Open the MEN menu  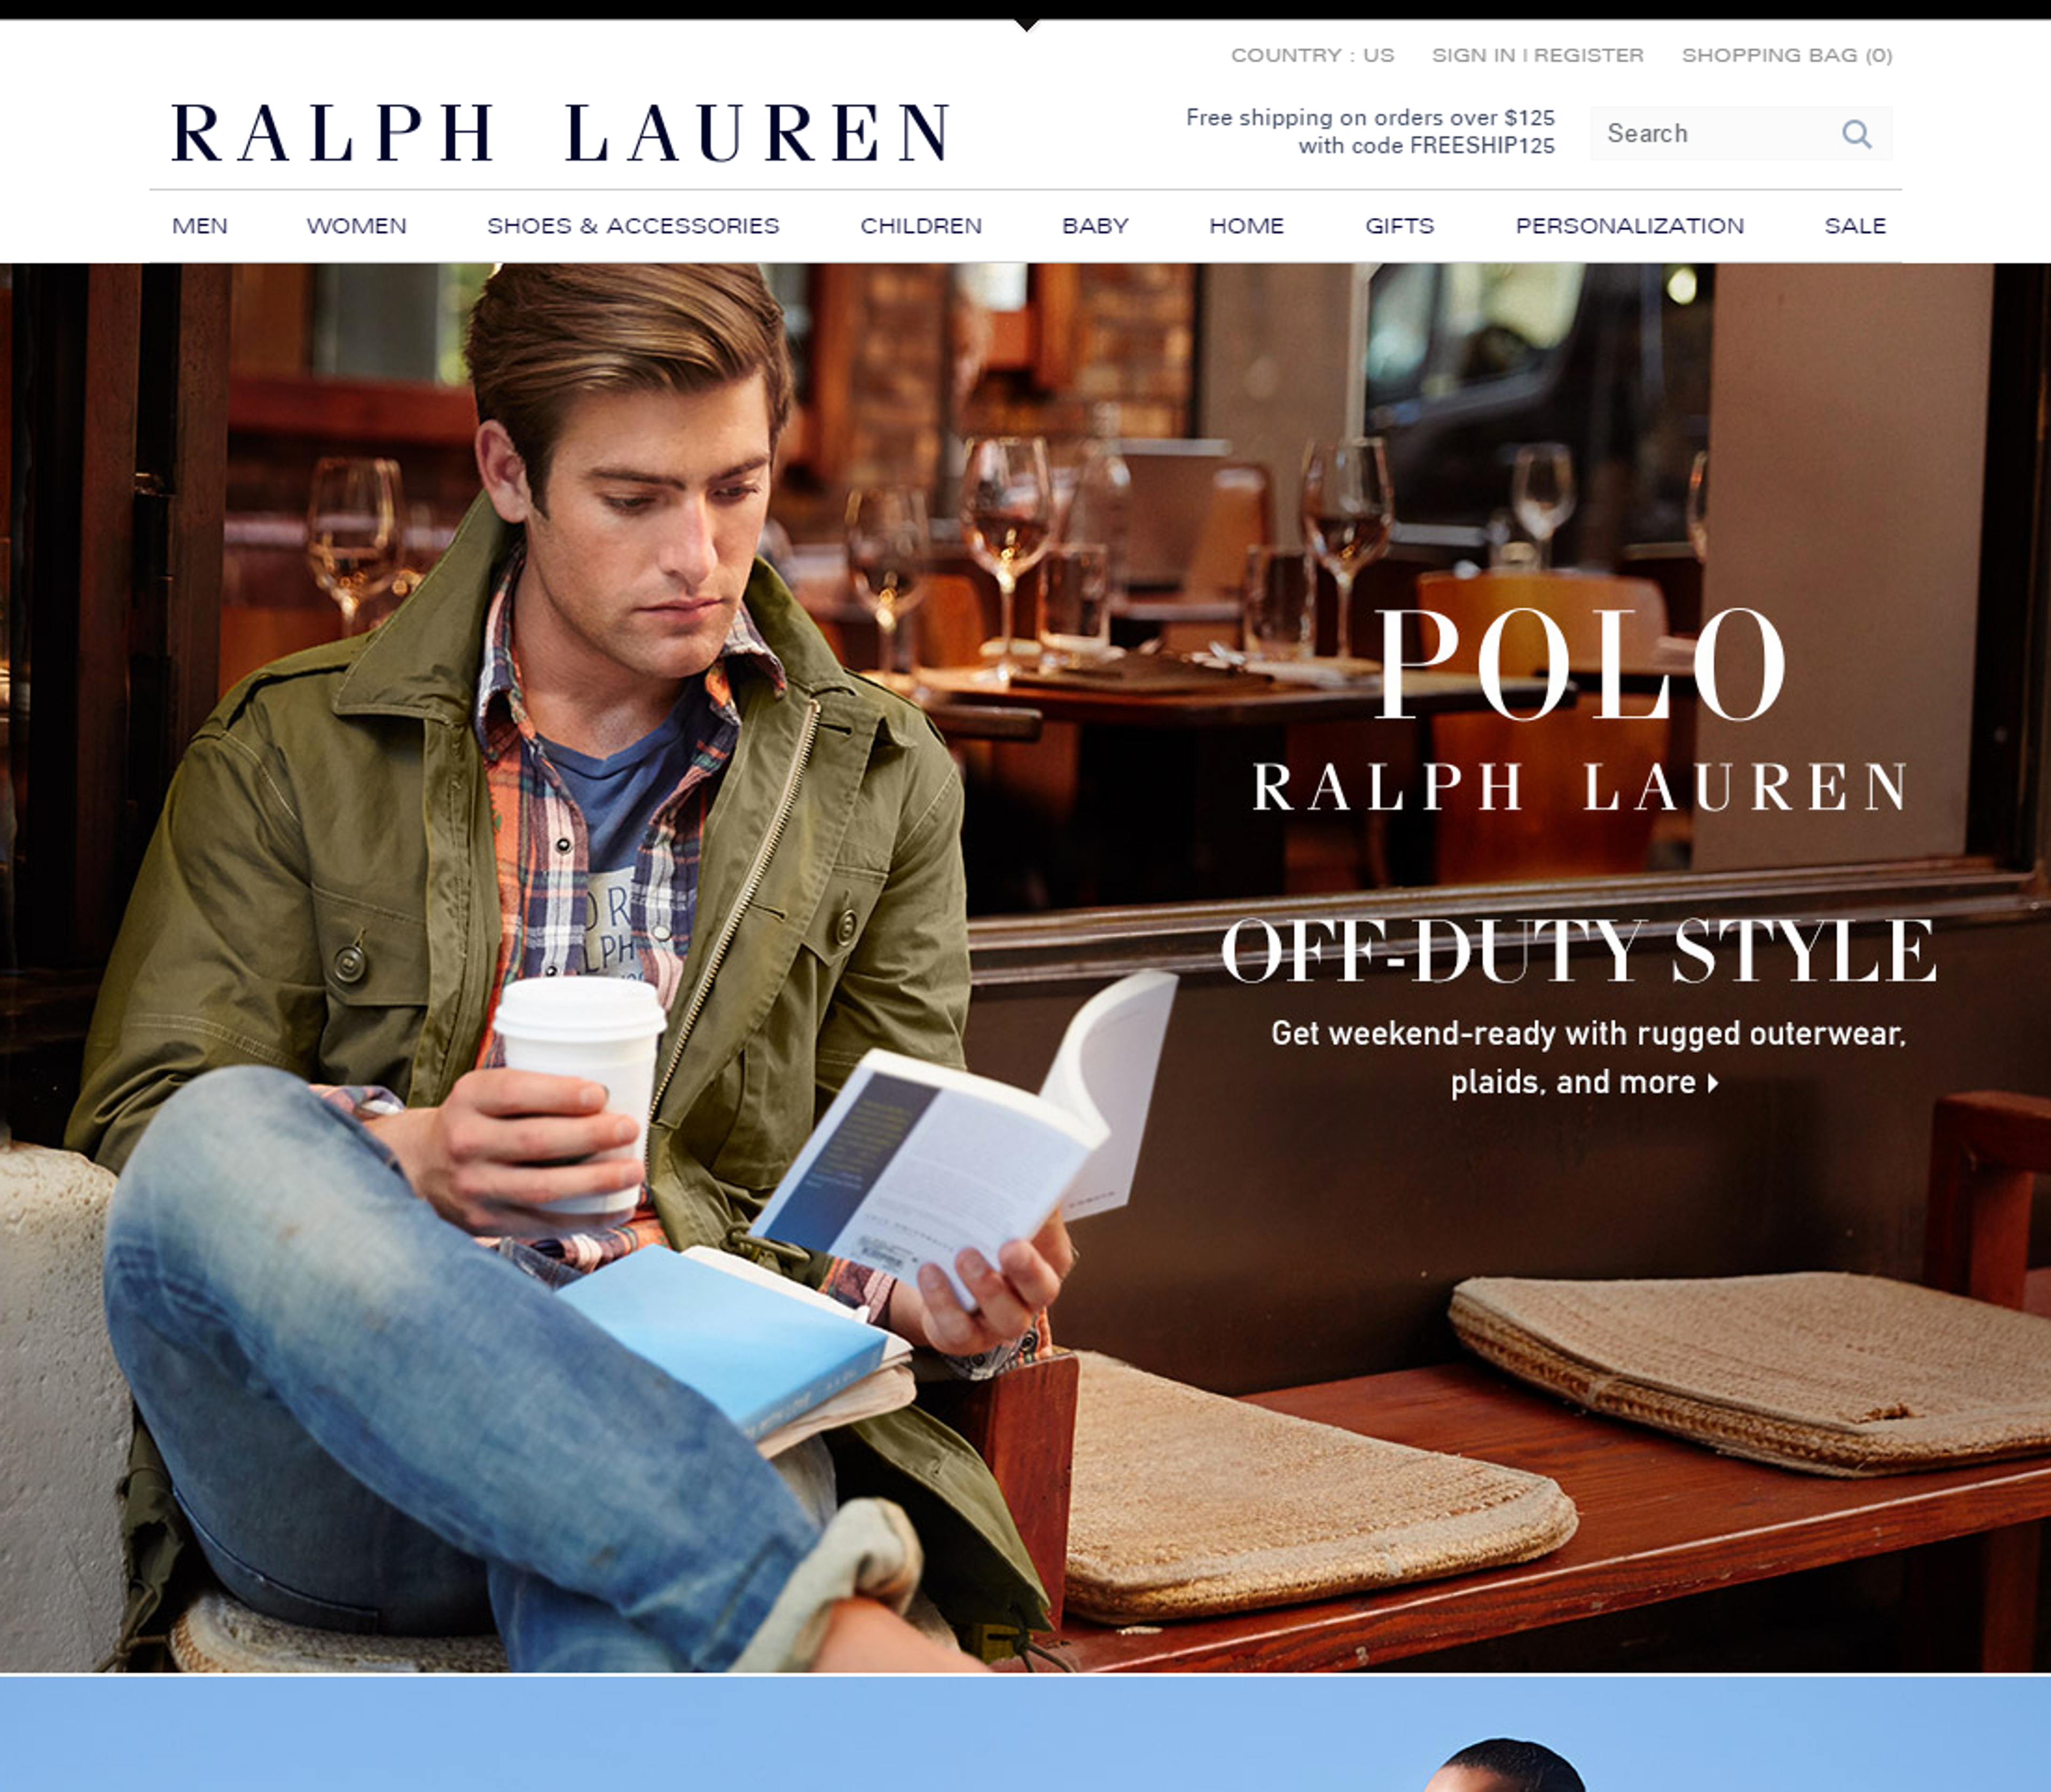tap(200, 226)
